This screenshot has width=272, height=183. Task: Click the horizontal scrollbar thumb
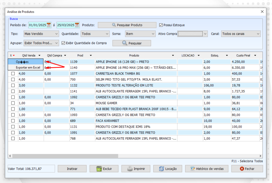click(x=65, y=156)
